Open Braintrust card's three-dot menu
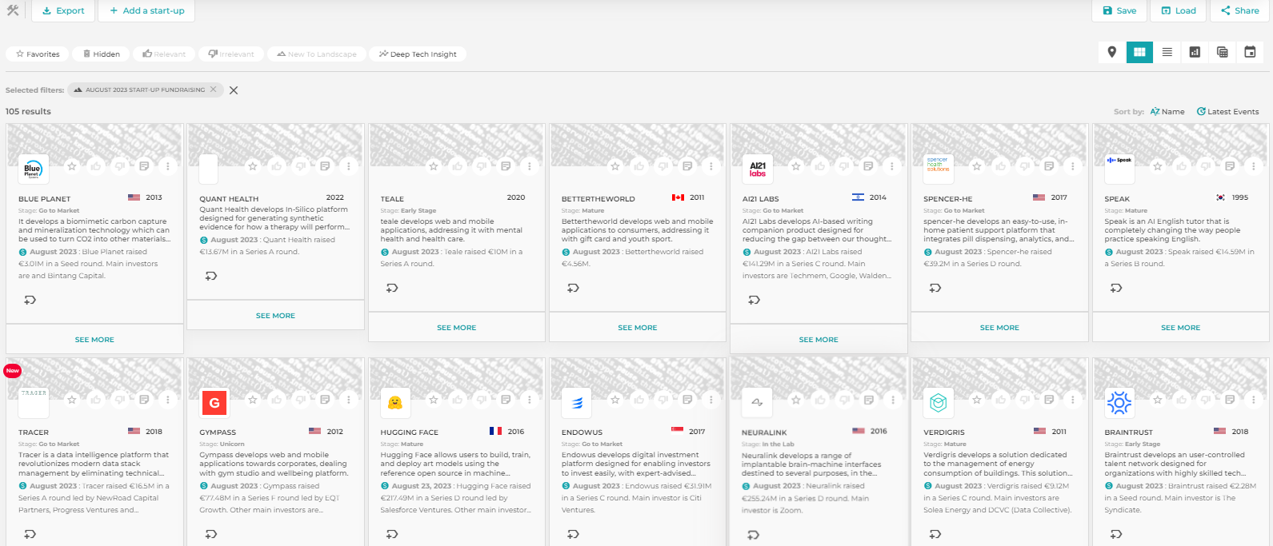 tap(1254, 400)
